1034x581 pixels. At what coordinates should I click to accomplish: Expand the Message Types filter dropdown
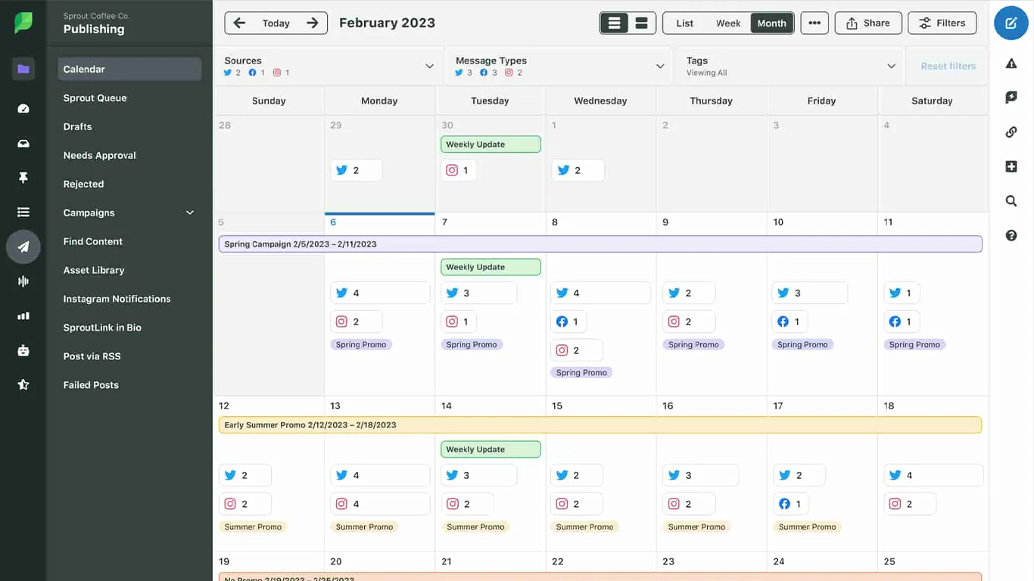(x=660, y=67)
